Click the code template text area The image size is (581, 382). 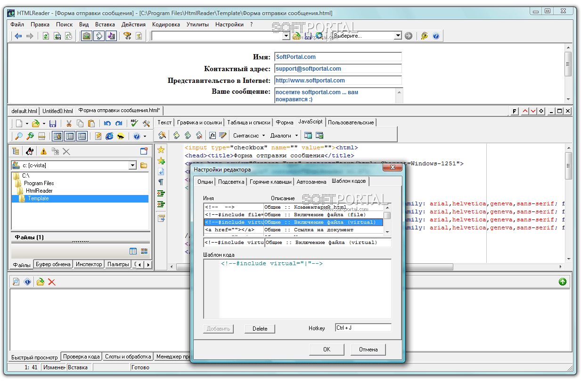coord(297,289)
